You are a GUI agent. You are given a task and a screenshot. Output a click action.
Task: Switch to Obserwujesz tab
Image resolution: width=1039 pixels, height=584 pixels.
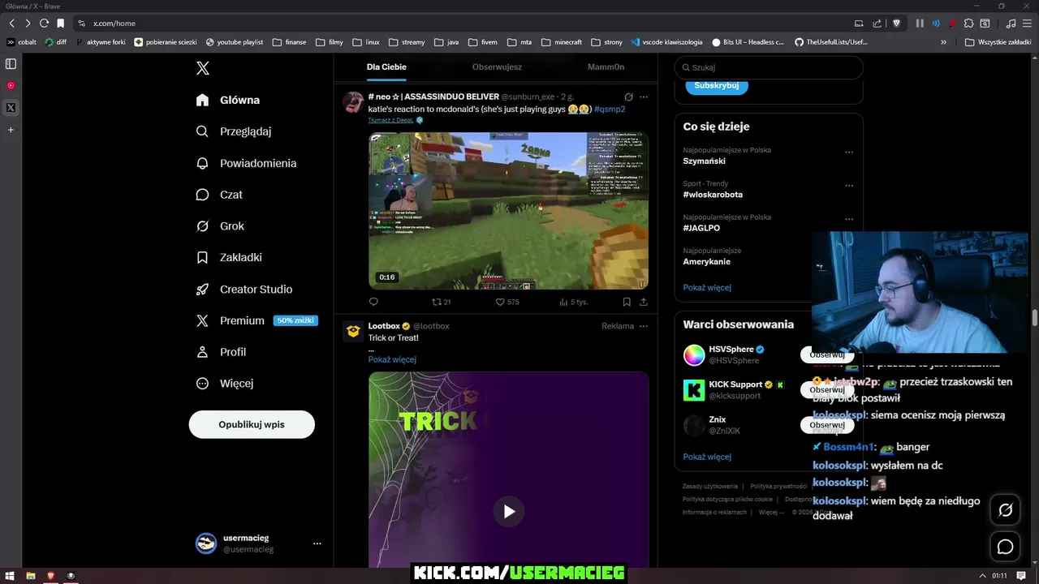click(x=497, y=67)
